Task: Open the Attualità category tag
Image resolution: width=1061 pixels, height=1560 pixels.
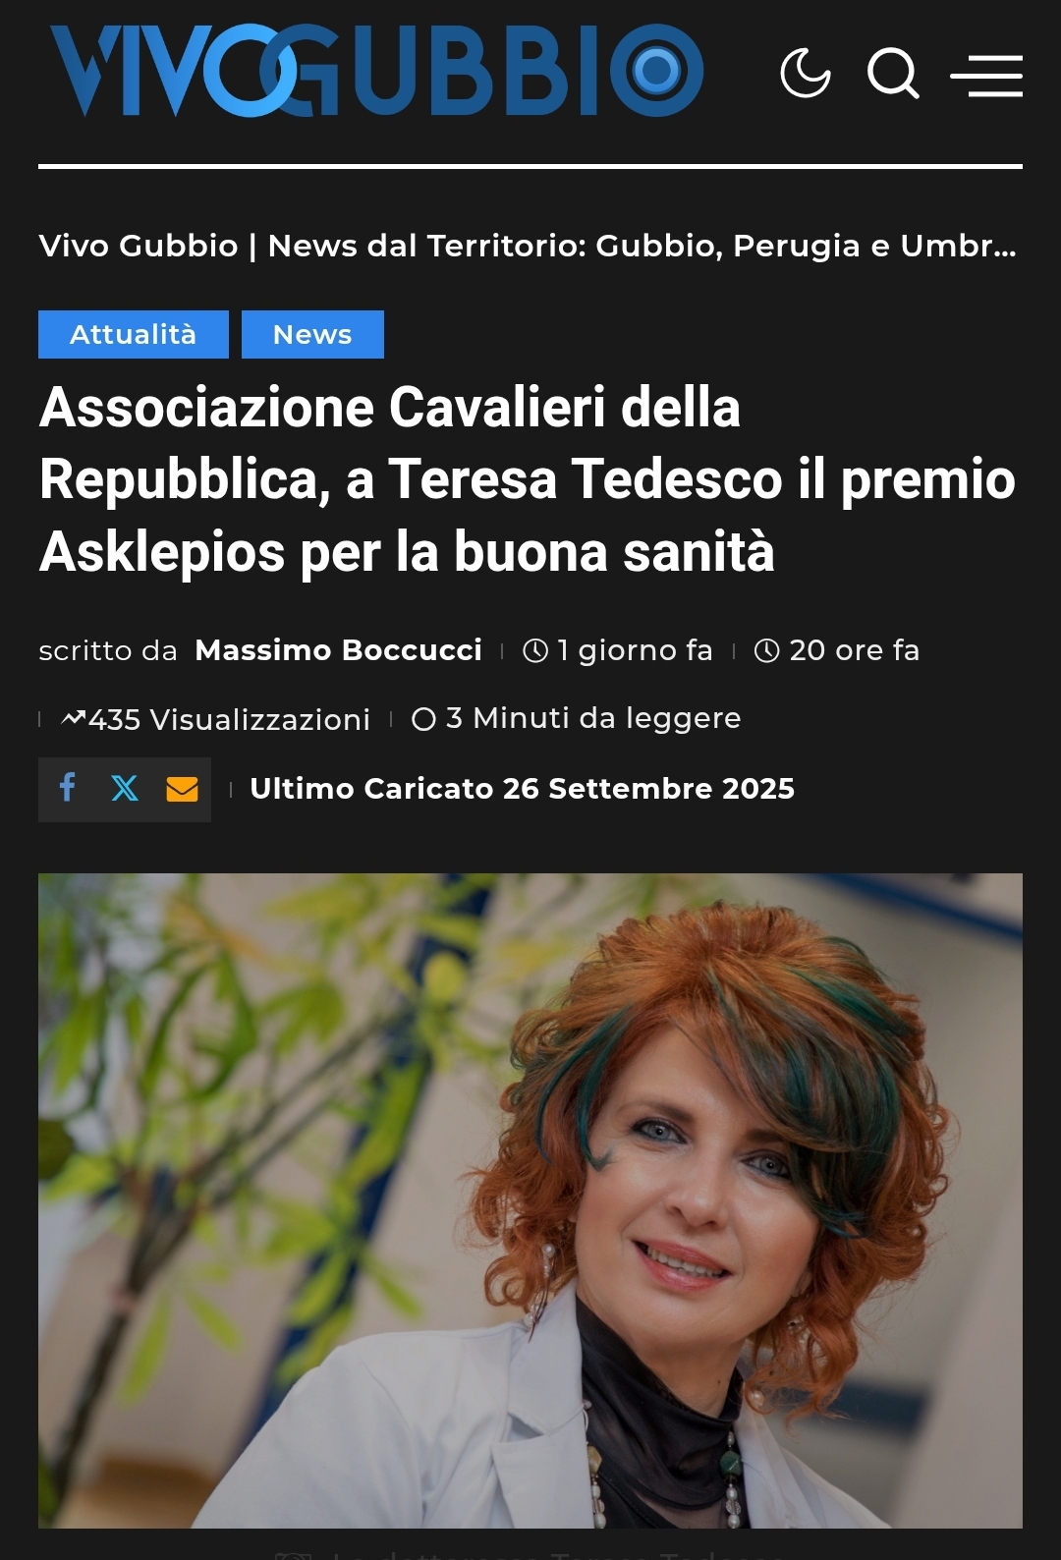Action: (x=134, y=334)
